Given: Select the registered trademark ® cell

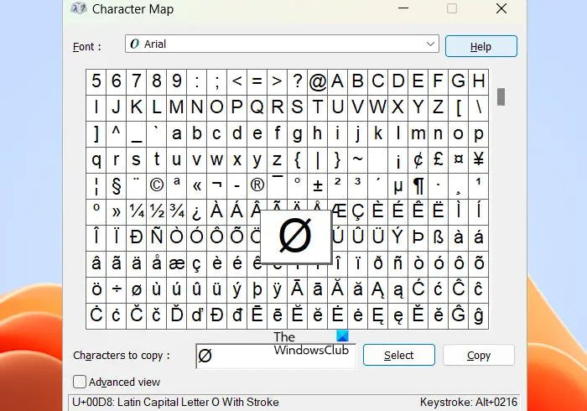Looking at the screenshot, I should coord(257,185).
